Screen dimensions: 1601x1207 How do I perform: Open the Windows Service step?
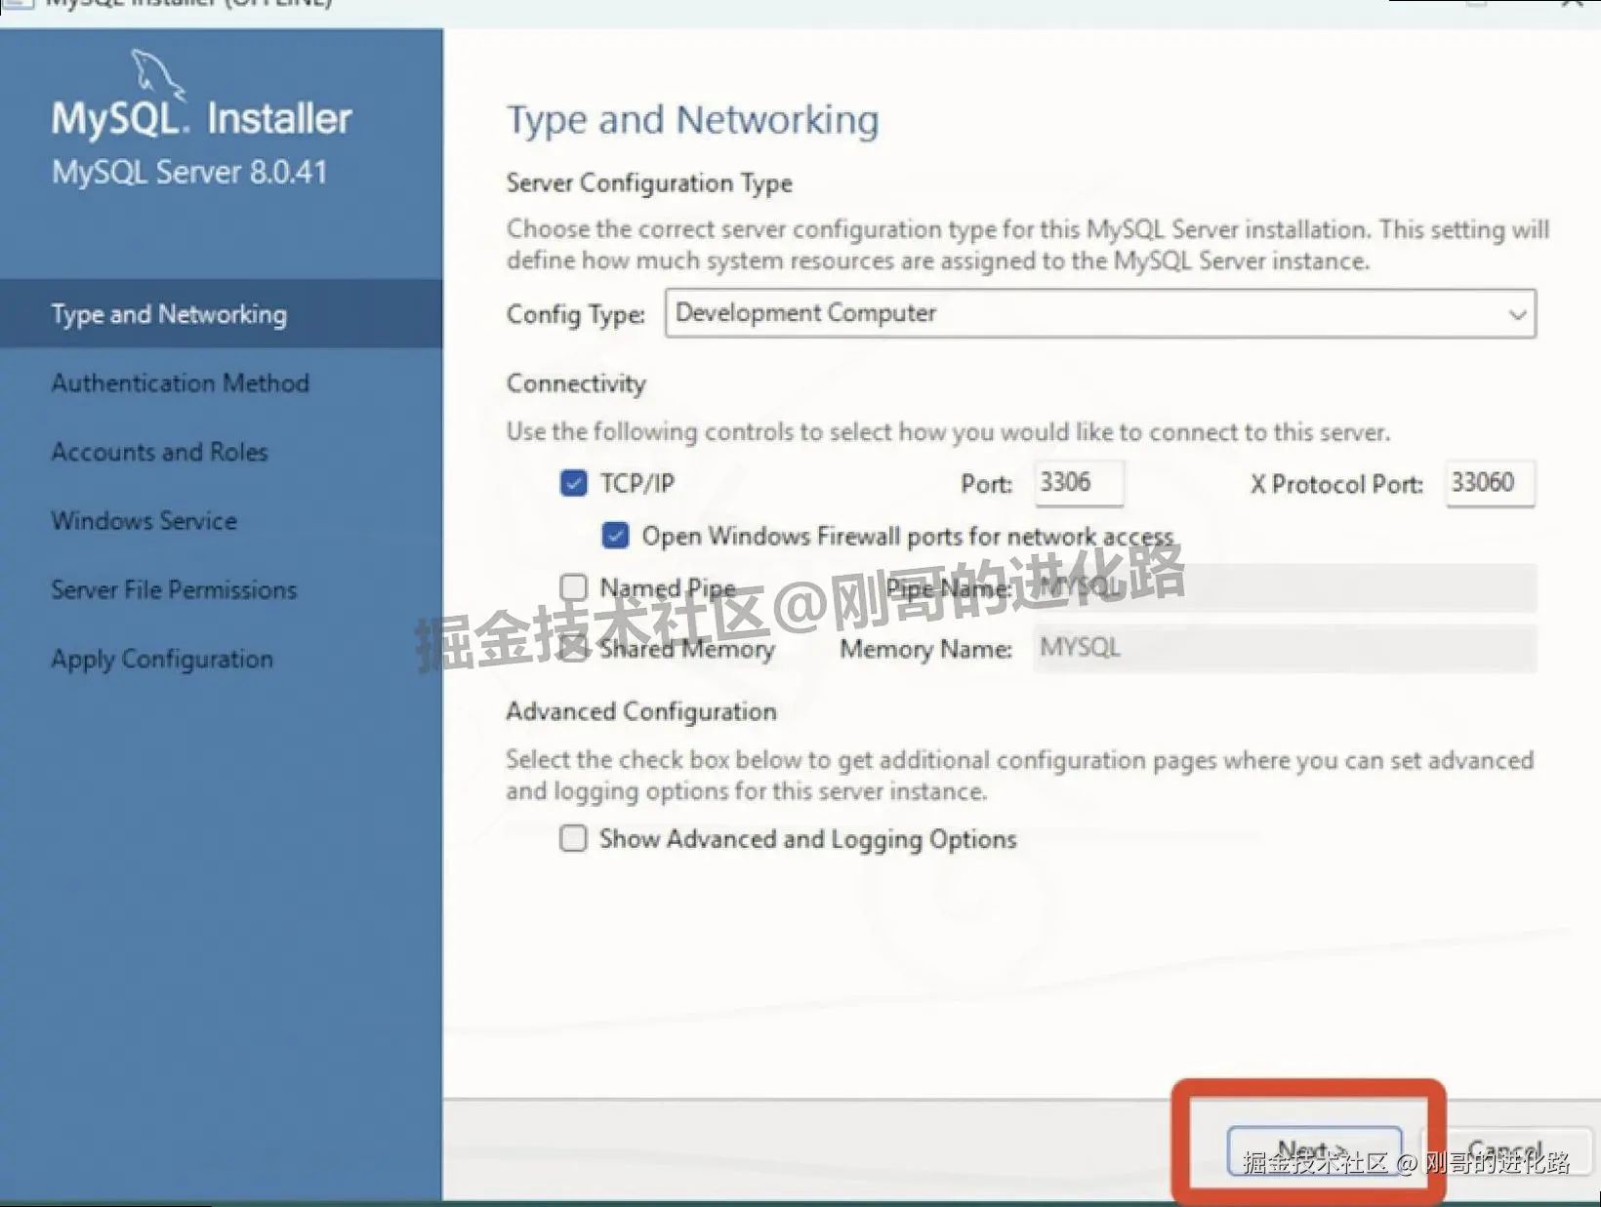[x=143, y=520]
